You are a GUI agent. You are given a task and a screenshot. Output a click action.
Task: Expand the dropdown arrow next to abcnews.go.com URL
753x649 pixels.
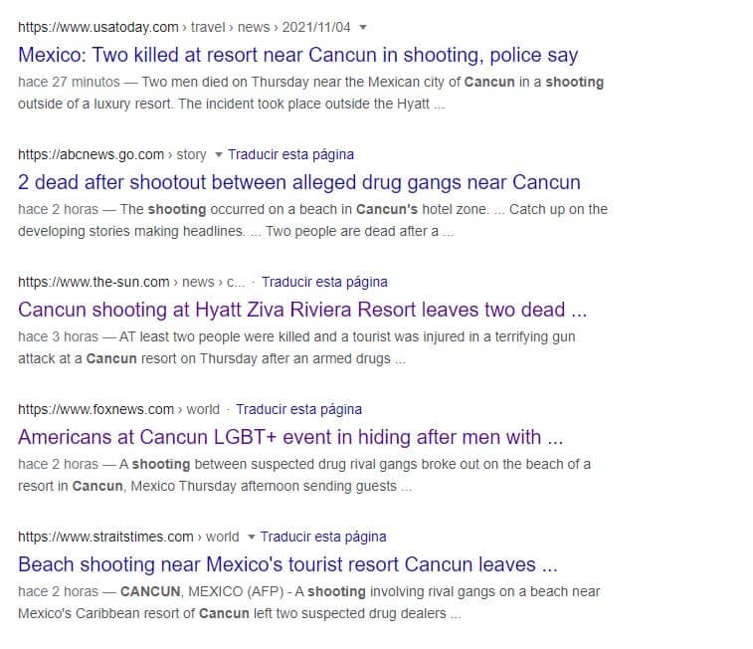219,154
